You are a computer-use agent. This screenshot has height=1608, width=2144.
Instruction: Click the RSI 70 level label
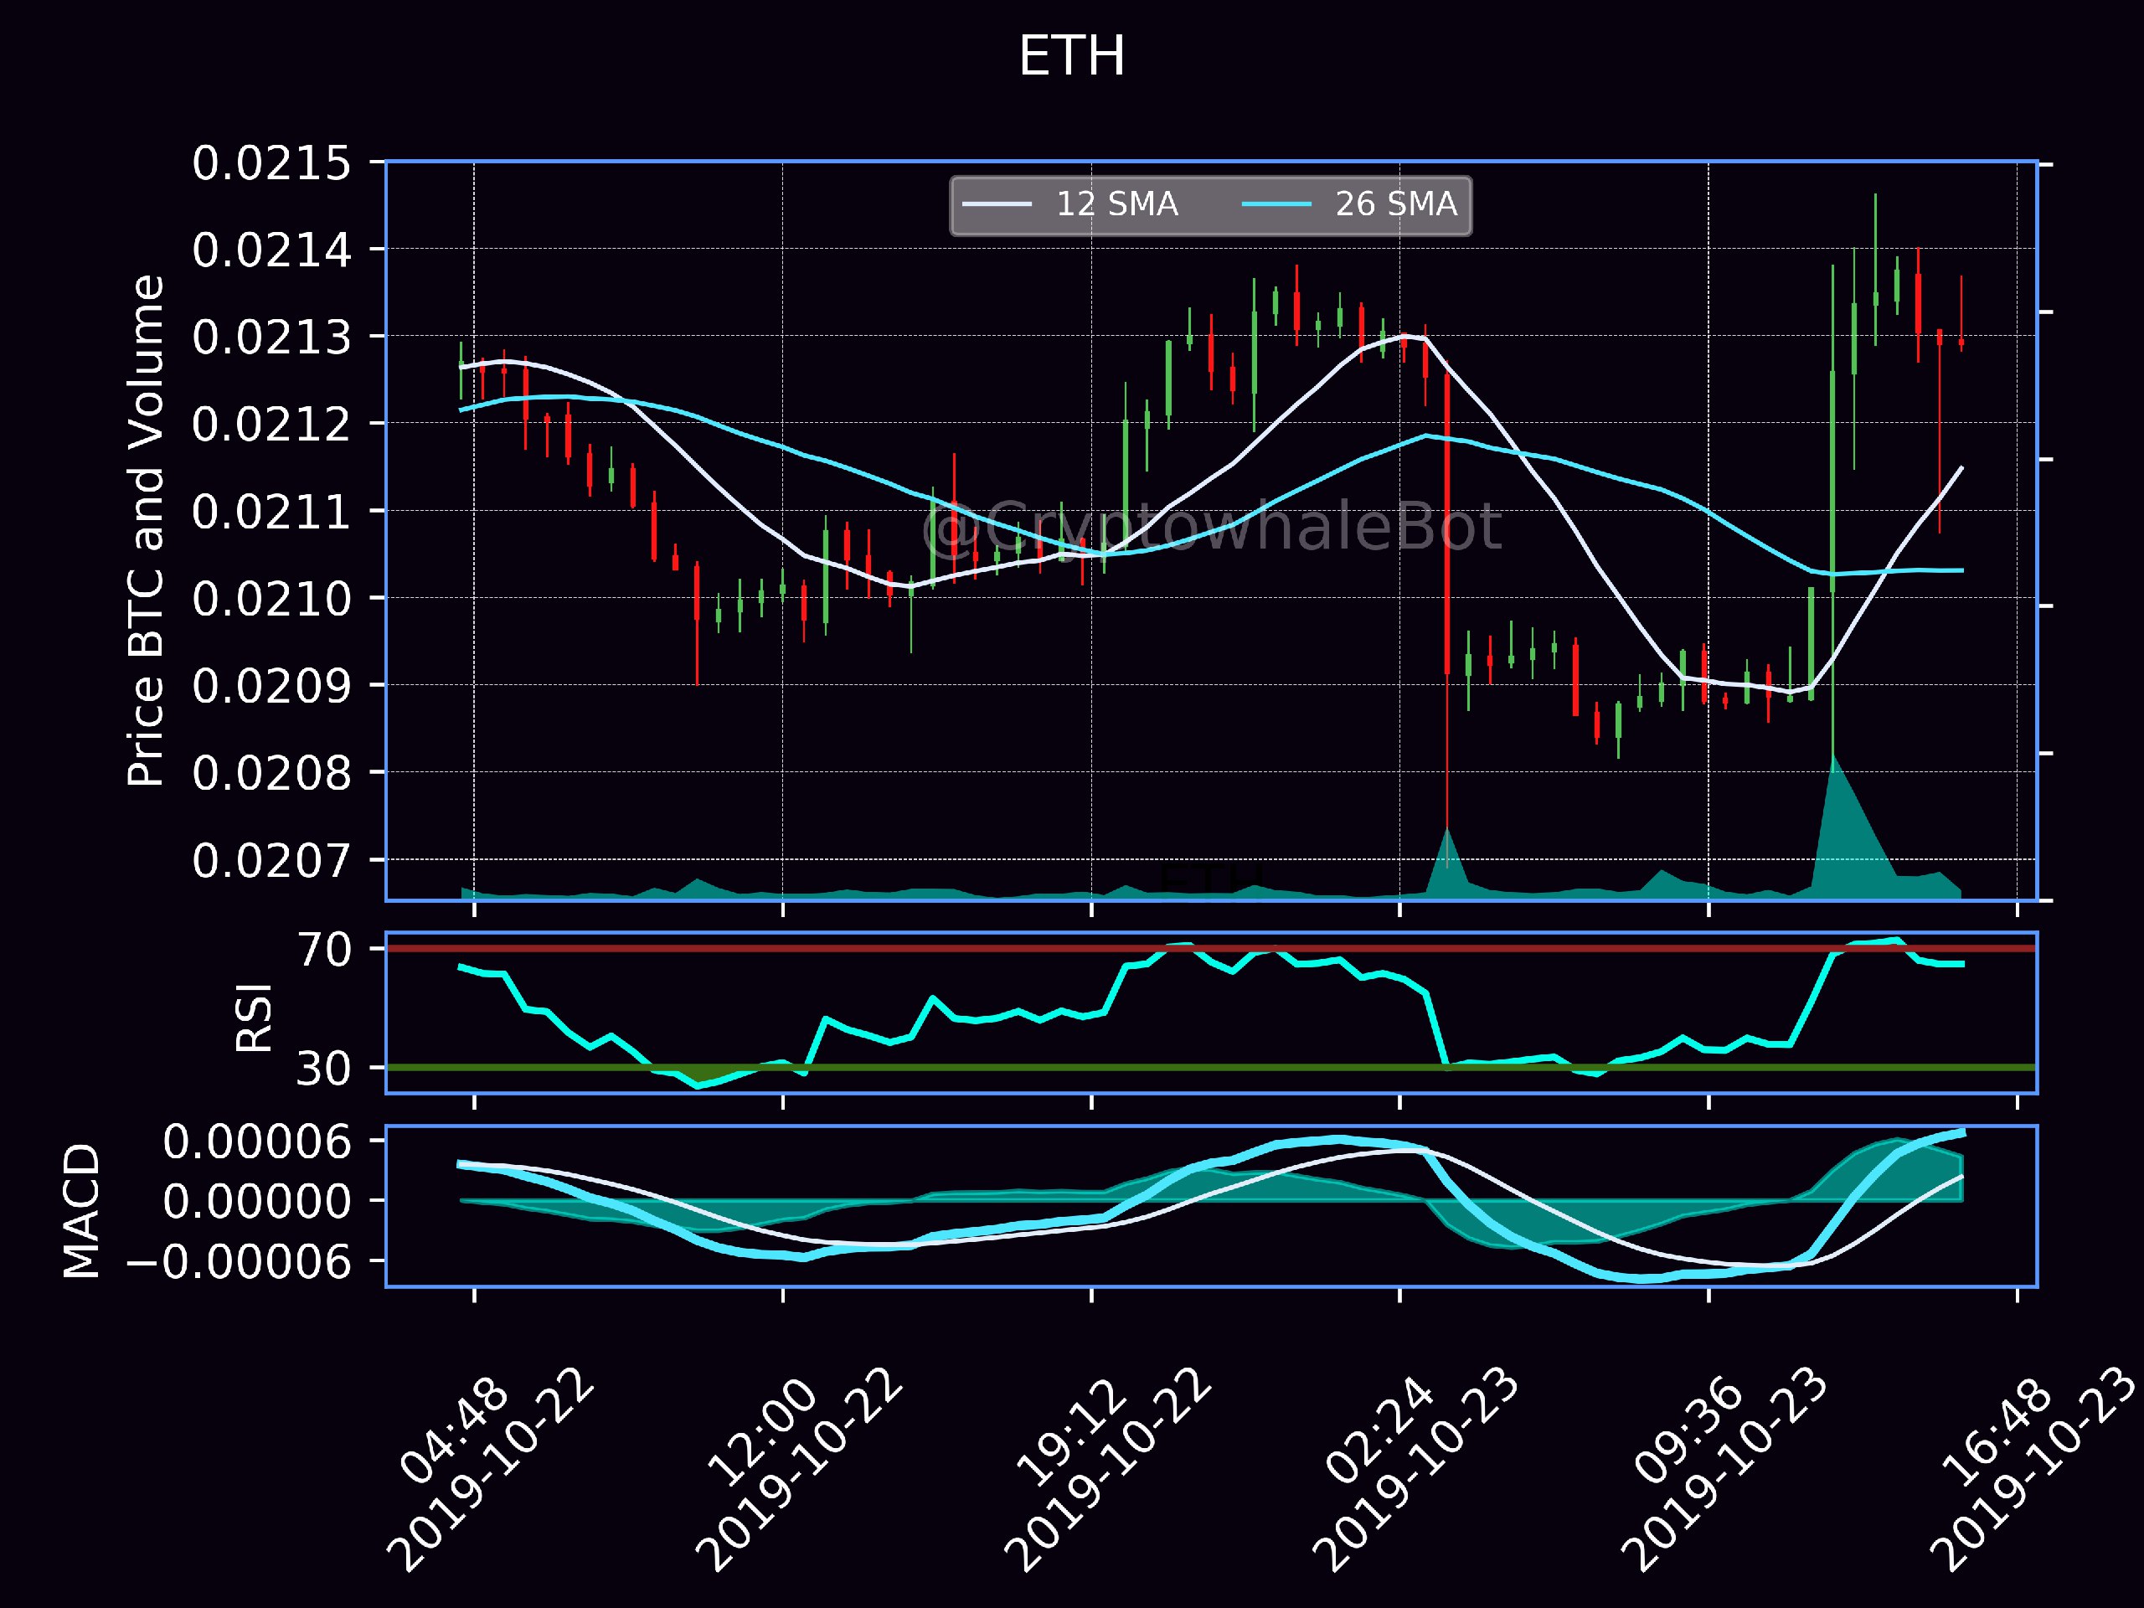click(325, 949)
